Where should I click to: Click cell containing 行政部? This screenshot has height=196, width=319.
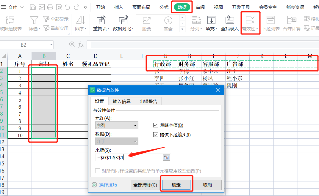[x=165, y=64]
